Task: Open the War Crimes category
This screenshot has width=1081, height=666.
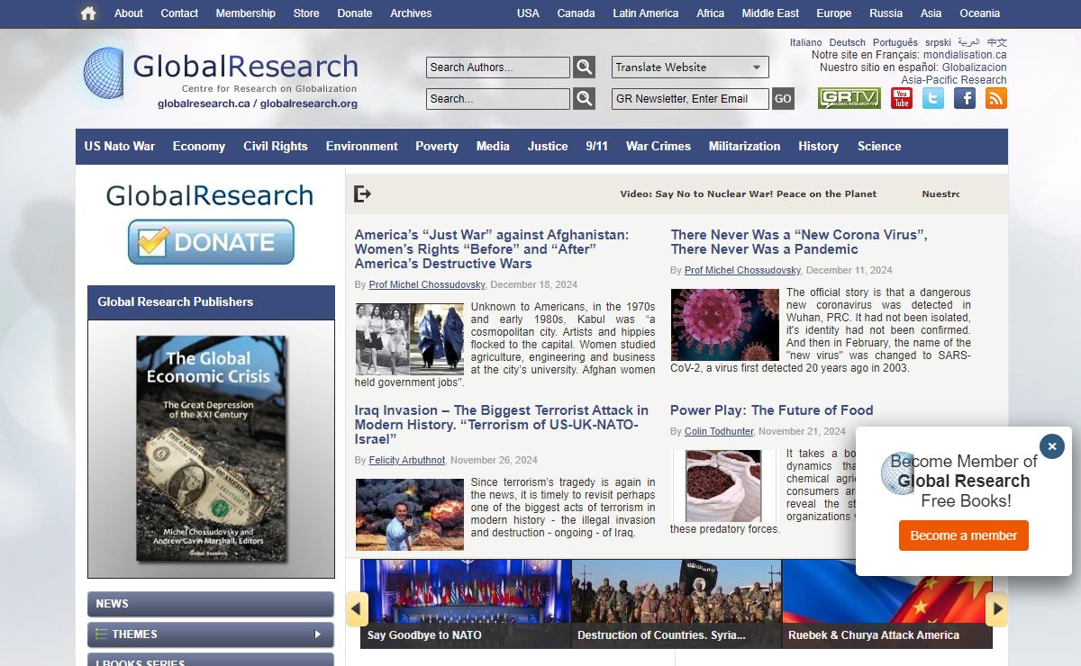Action: point(659,146)
